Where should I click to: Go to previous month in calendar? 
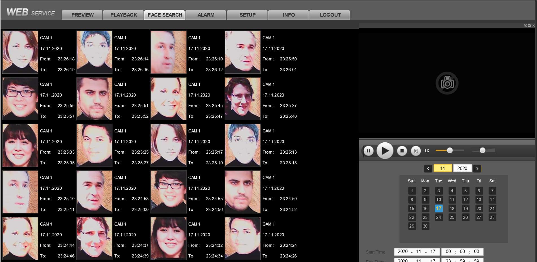[428, 169]
